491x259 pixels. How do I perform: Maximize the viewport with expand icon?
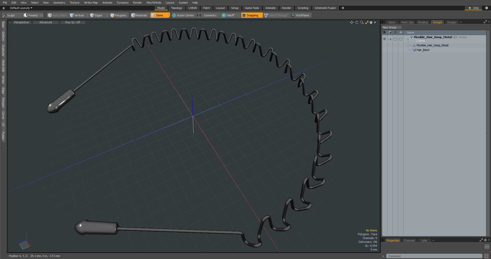[x=367, y=23]
